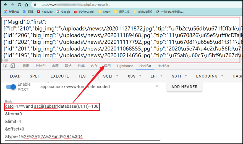Click the padlock site security icon

[35, 5]
